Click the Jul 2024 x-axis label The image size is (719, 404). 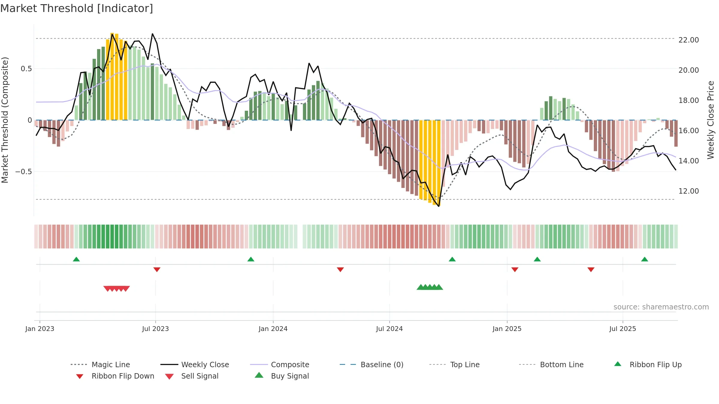tap(389, 329)
